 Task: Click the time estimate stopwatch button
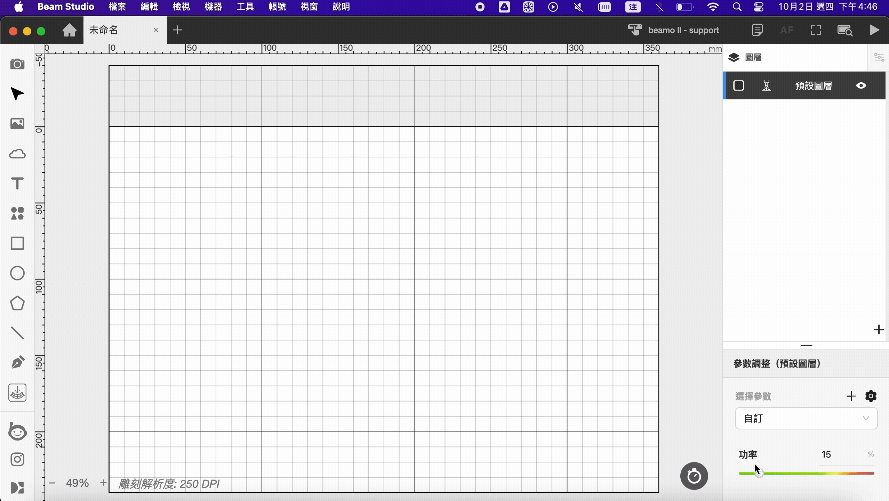point(694,476)
